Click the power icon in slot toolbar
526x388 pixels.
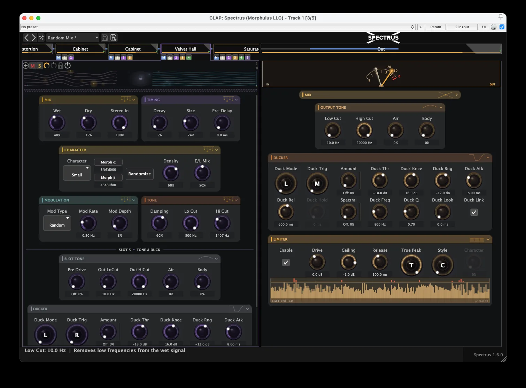pos(68,66)
